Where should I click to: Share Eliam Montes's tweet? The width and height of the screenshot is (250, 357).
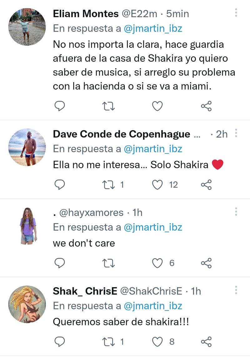(x=206, y=106)
